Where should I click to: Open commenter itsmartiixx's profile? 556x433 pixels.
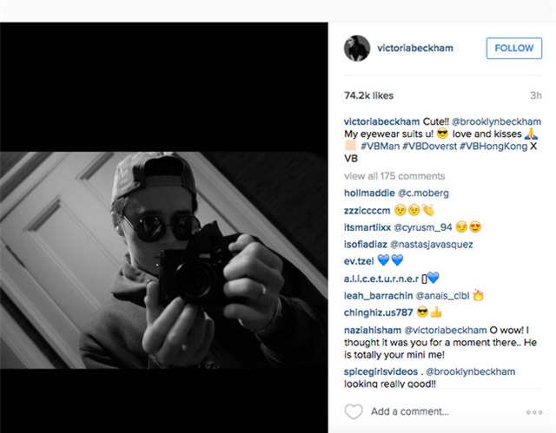pos(367,227)
